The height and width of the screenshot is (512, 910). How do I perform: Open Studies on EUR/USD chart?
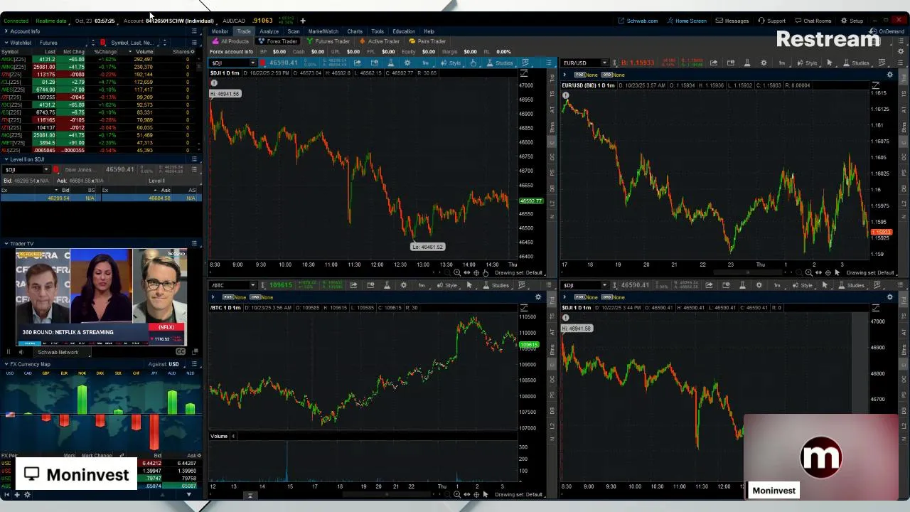[856, 63]
